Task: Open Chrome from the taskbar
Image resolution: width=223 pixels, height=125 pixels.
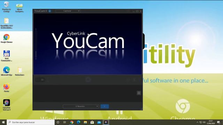Action: coord(72,122)
